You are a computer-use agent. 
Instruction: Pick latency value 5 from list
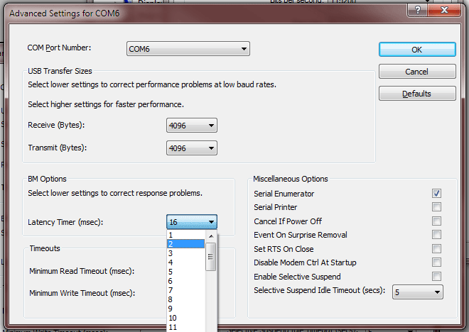coord(186,272)
